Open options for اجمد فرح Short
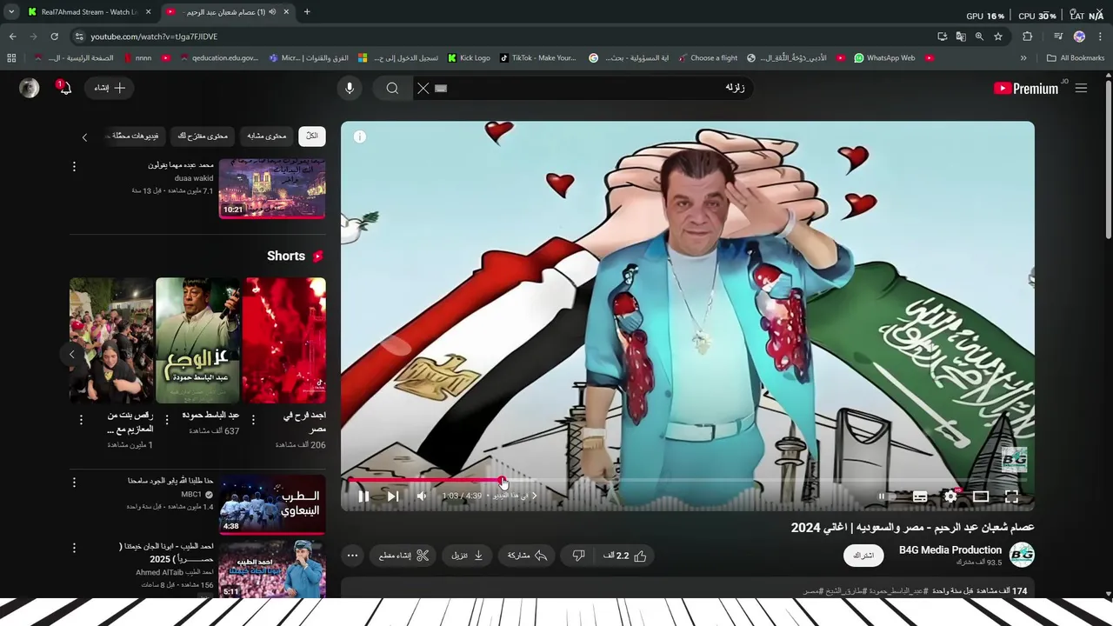The image size is (1113, 626). click(253, 420)
